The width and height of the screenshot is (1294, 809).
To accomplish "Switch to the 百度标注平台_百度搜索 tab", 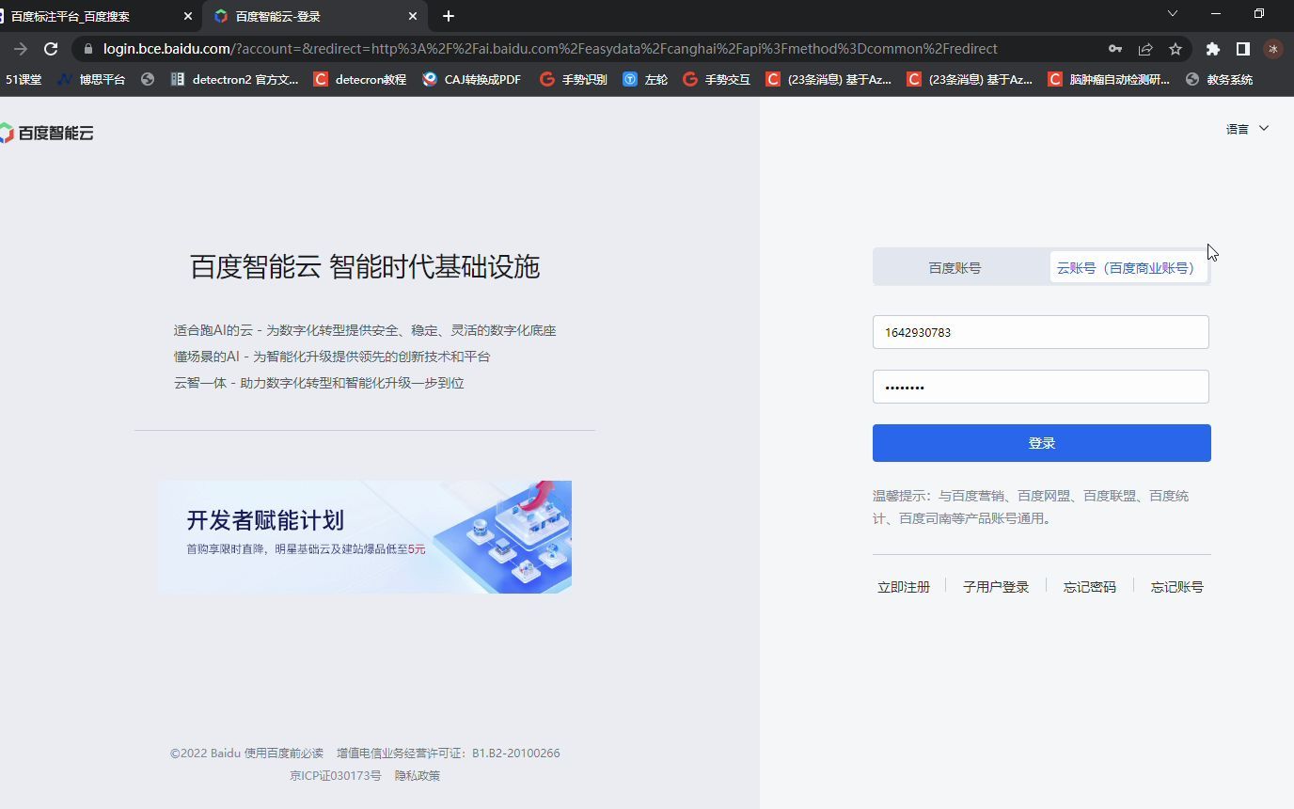I will 92,16.
